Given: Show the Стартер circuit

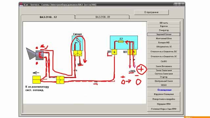Looking at the screenshot, I should pos(164,77).
